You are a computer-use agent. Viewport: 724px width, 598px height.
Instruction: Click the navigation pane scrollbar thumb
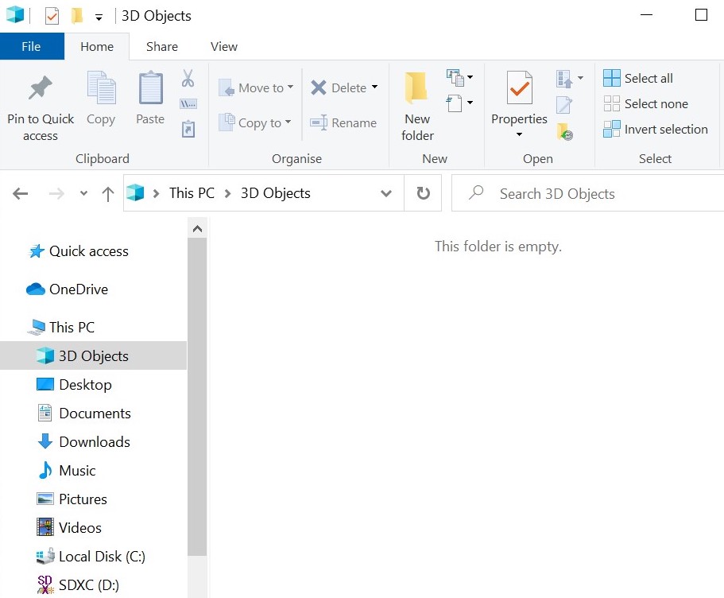click(x=197, y=397)
